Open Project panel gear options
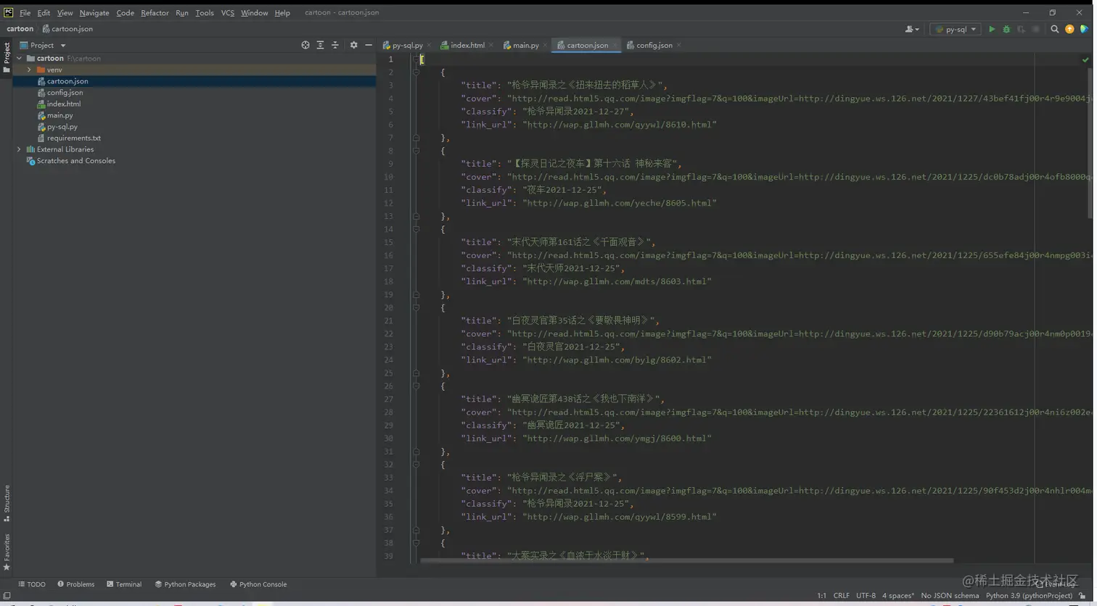 [x=353, y=45]
